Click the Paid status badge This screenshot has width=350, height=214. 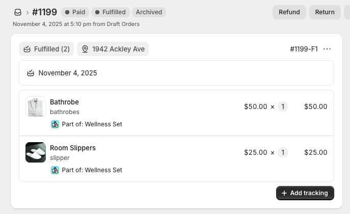[x=75, y=12]
